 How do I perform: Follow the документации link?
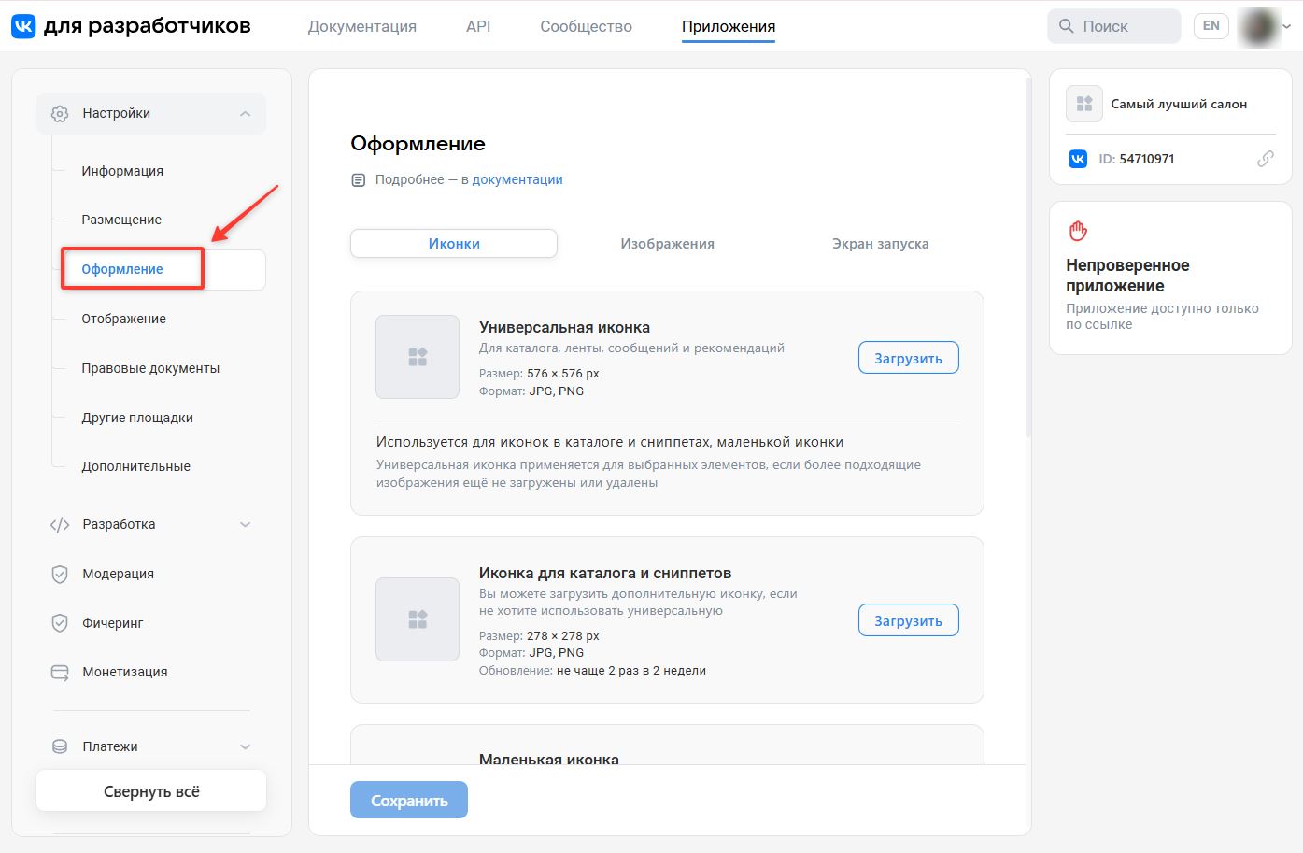pos(517,179)
